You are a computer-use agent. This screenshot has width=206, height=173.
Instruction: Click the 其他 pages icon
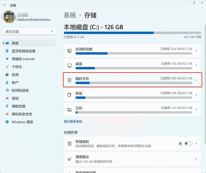pyautogui.click(x=70, y=95)
